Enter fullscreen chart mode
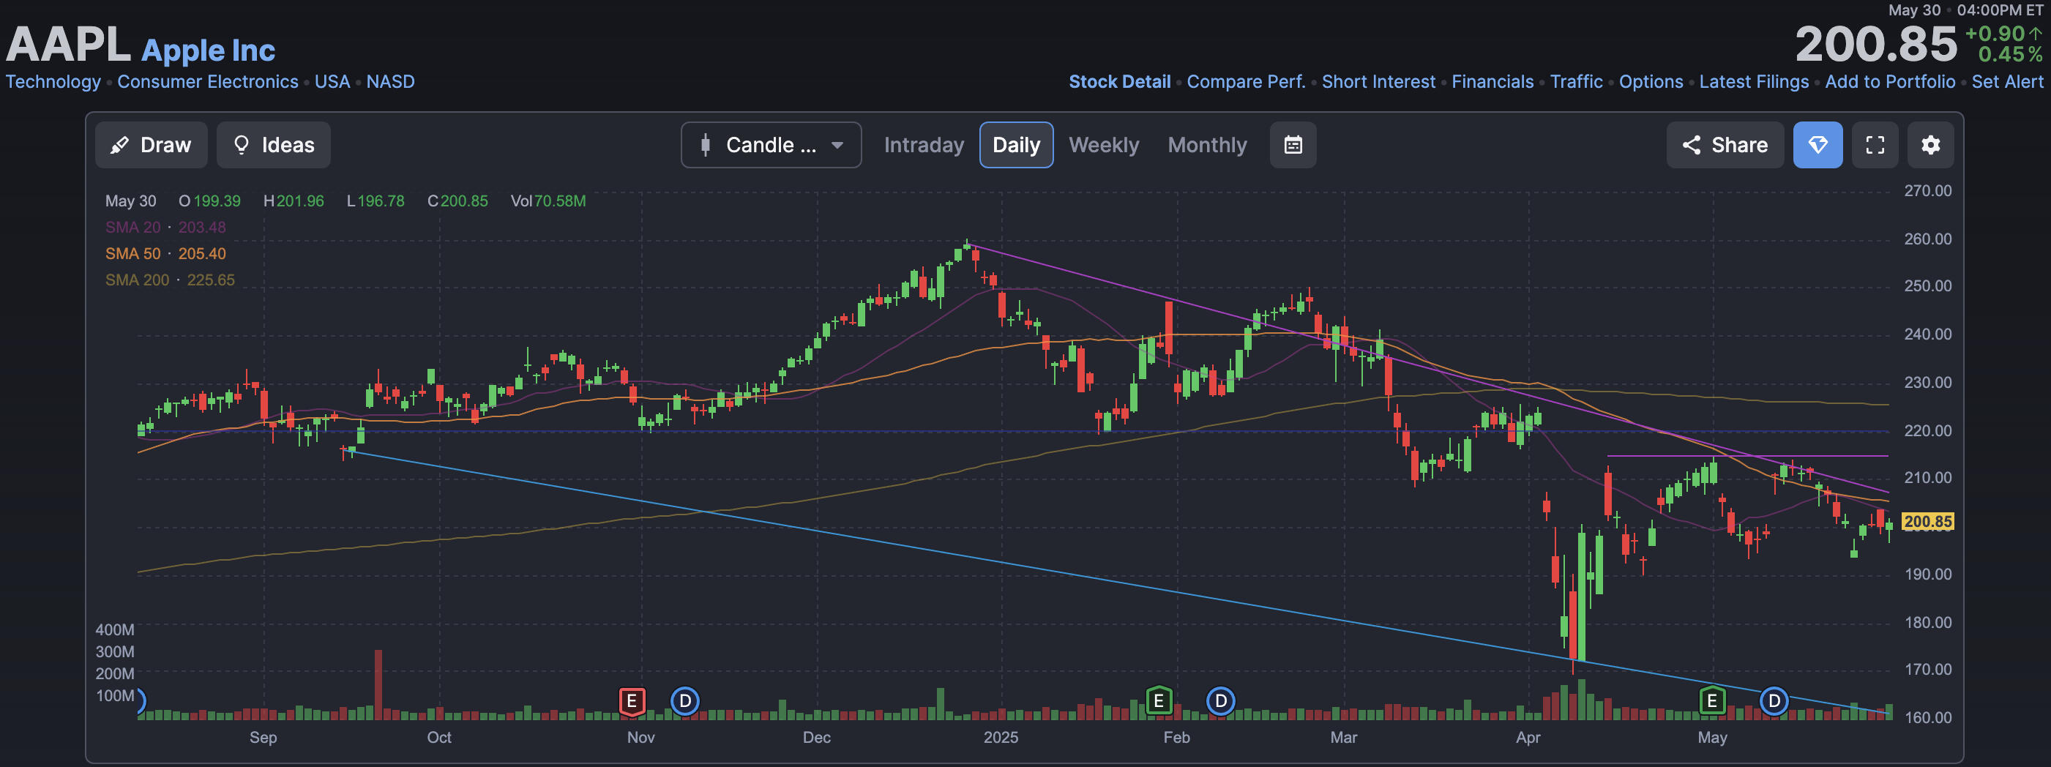This screenshot has width=2051, height=767. [1875, 145]
